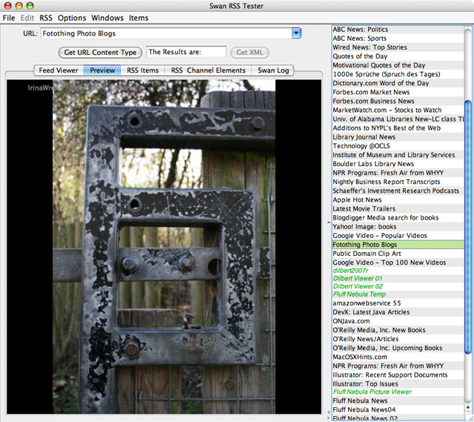Open the RSS Channel Elements tab
The height and width of the screenshot is (422, 474).
(208, 70)
